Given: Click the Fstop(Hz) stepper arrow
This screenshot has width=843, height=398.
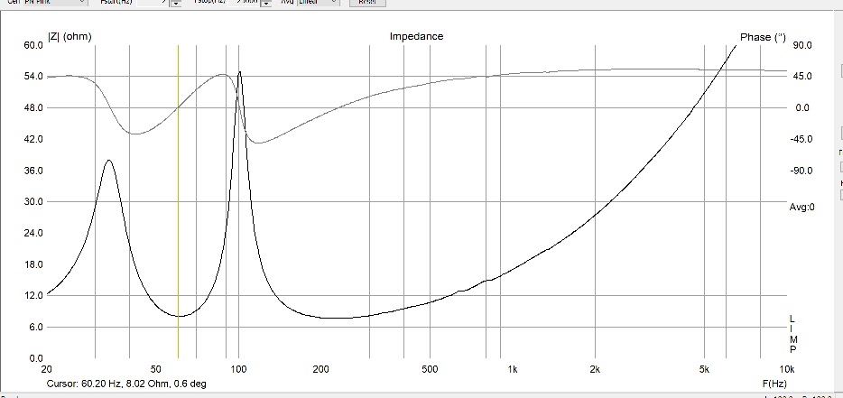Looking at the screenshot, I should coord(266,3).
